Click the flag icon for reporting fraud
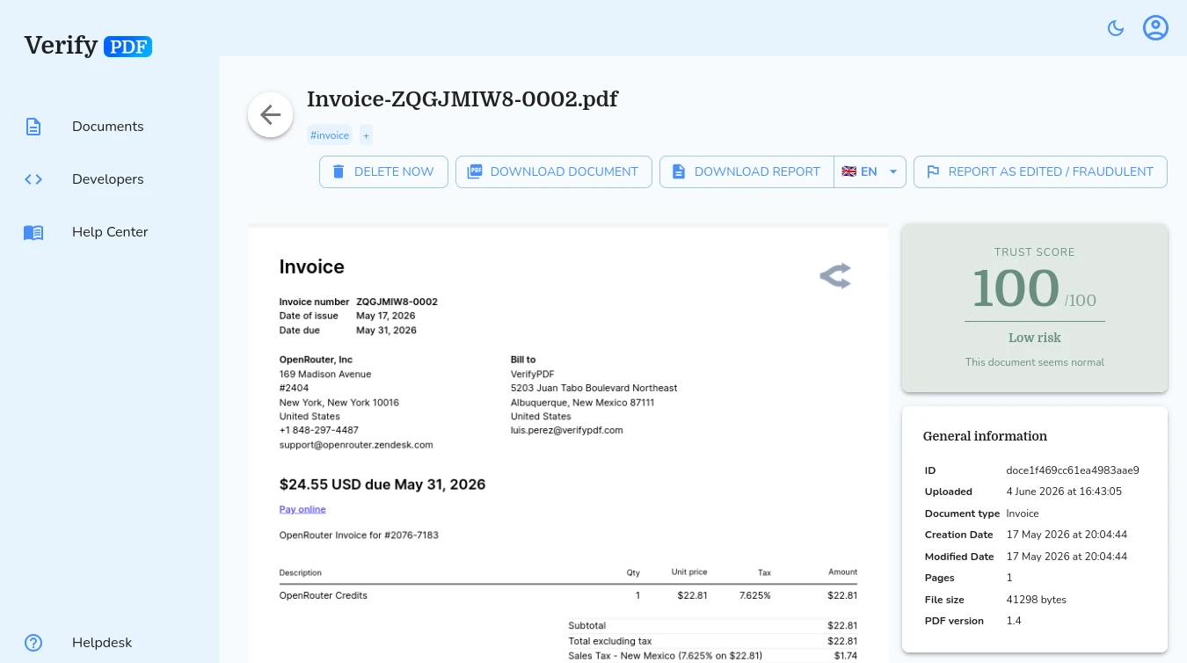1187x663 pixels. pyautogui.click(x=933, y=171)
